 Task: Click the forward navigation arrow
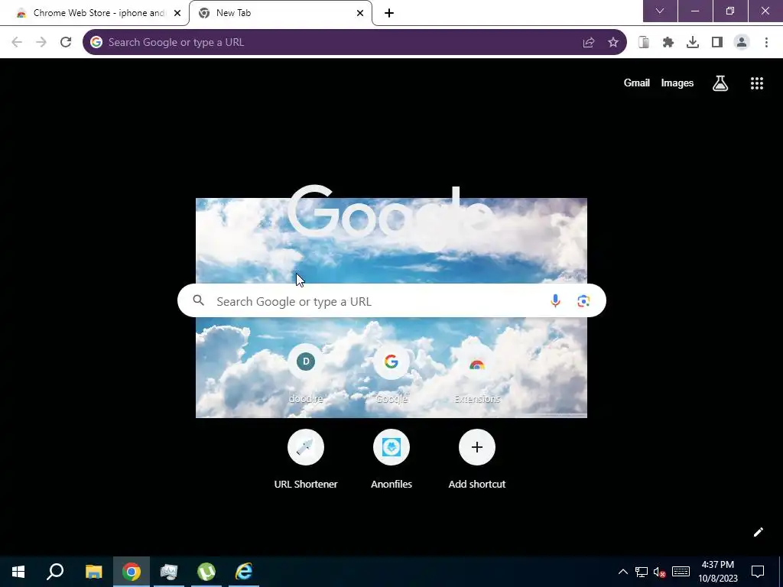point(41,43)
